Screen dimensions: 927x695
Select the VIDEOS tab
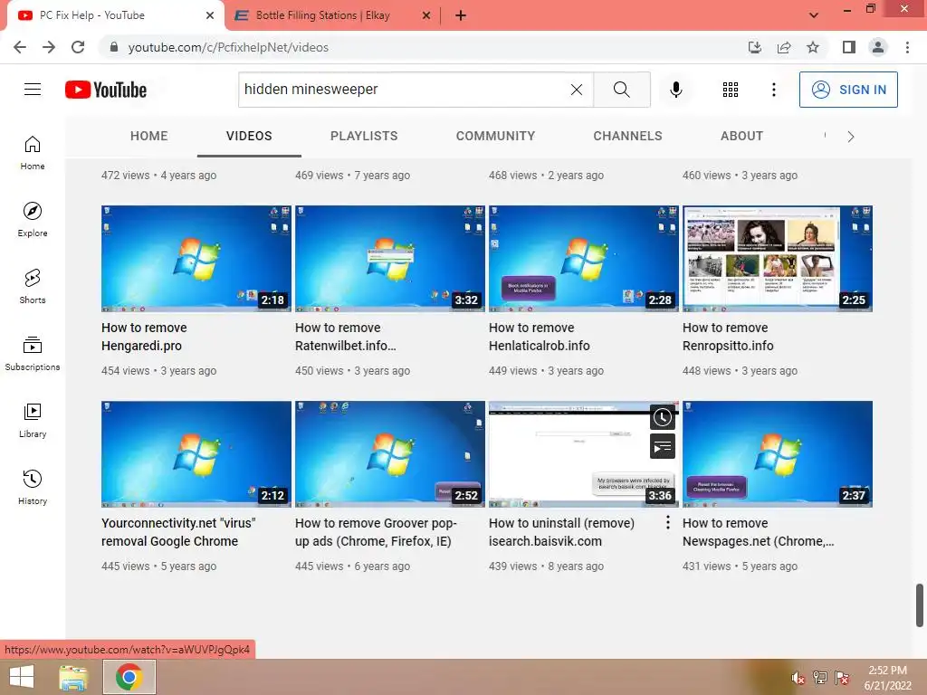[249, 136]
